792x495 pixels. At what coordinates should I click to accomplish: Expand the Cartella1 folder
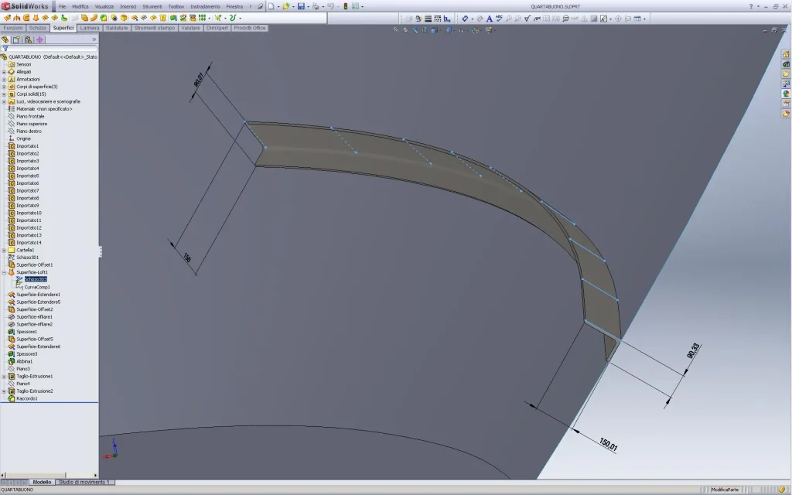(x=4, y=250)
